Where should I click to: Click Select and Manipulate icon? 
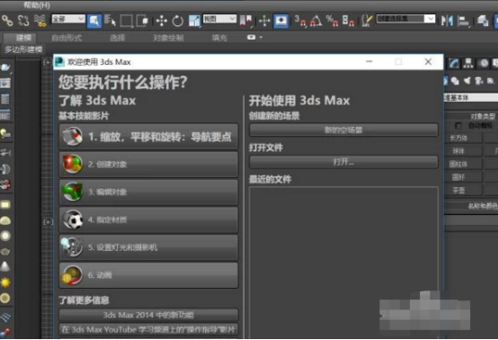264,21
